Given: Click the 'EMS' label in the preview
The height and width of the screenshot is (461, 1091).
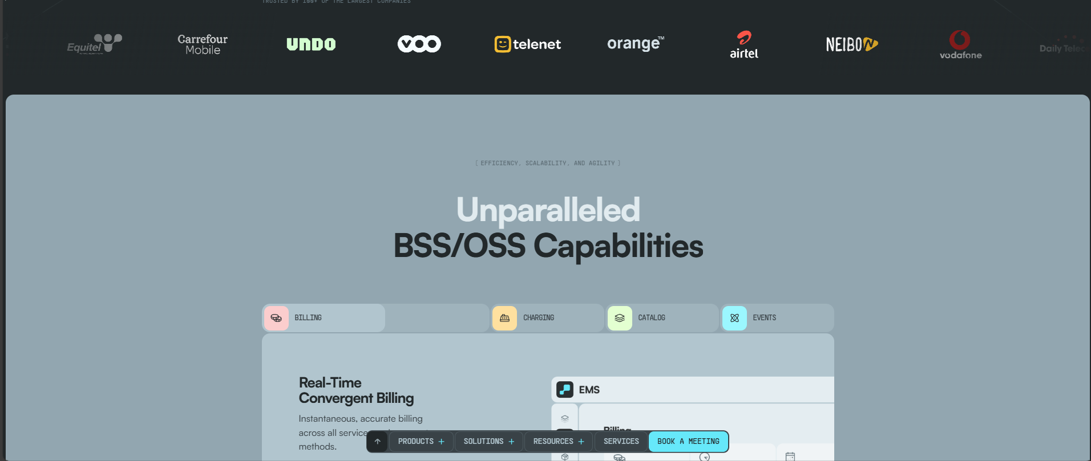Looking at the screenshot, I should [x=589, y=390].
